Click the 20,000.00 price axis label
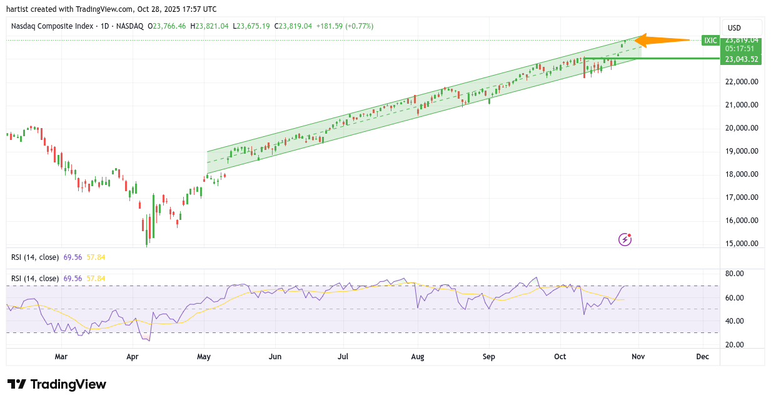771x403 pixels. 741,128
